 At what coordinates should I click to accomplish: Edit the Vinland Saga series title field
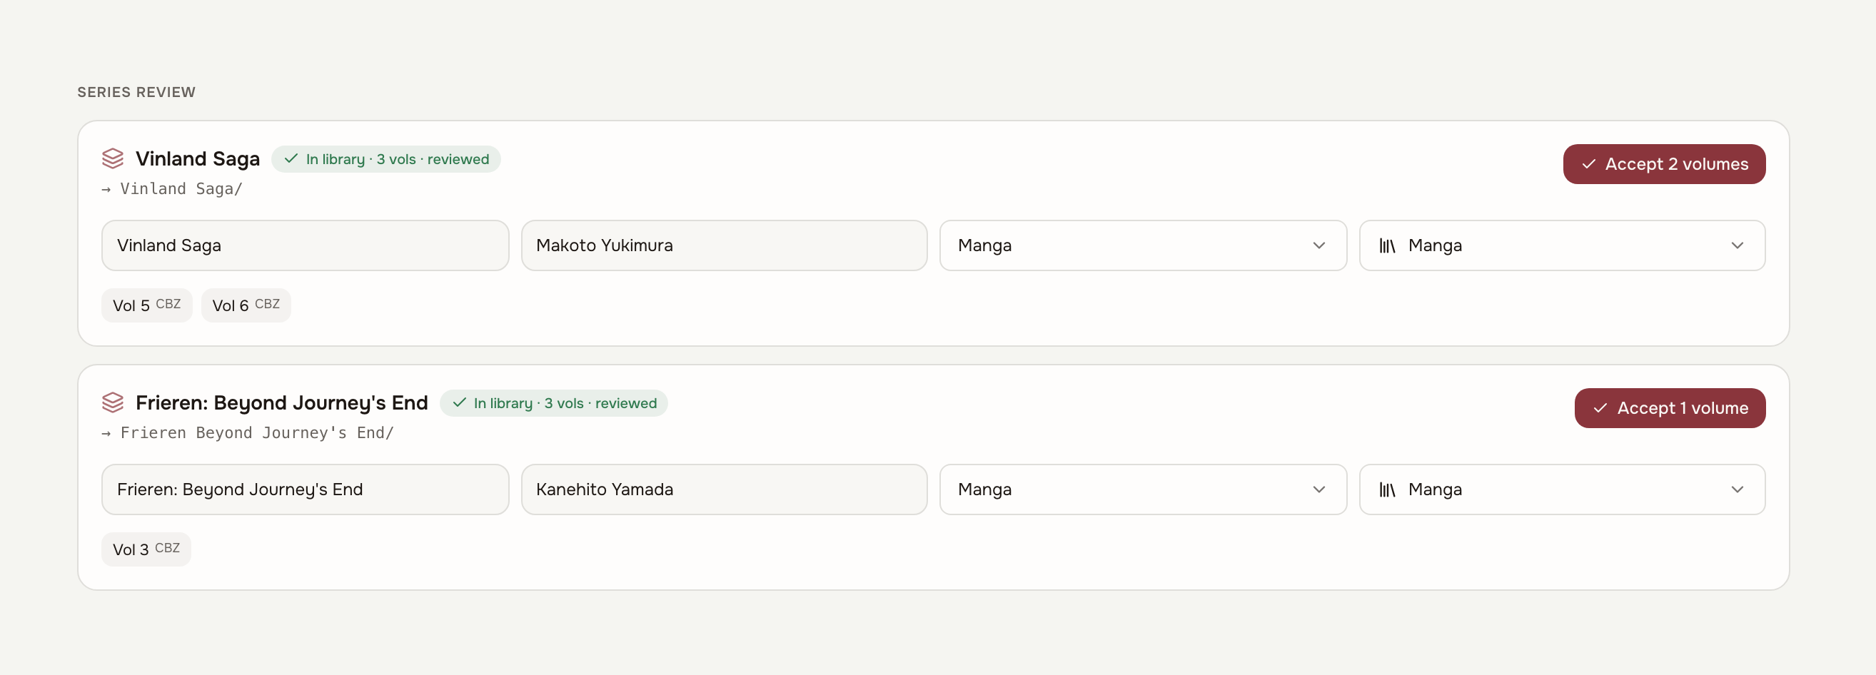pos(305,245)
